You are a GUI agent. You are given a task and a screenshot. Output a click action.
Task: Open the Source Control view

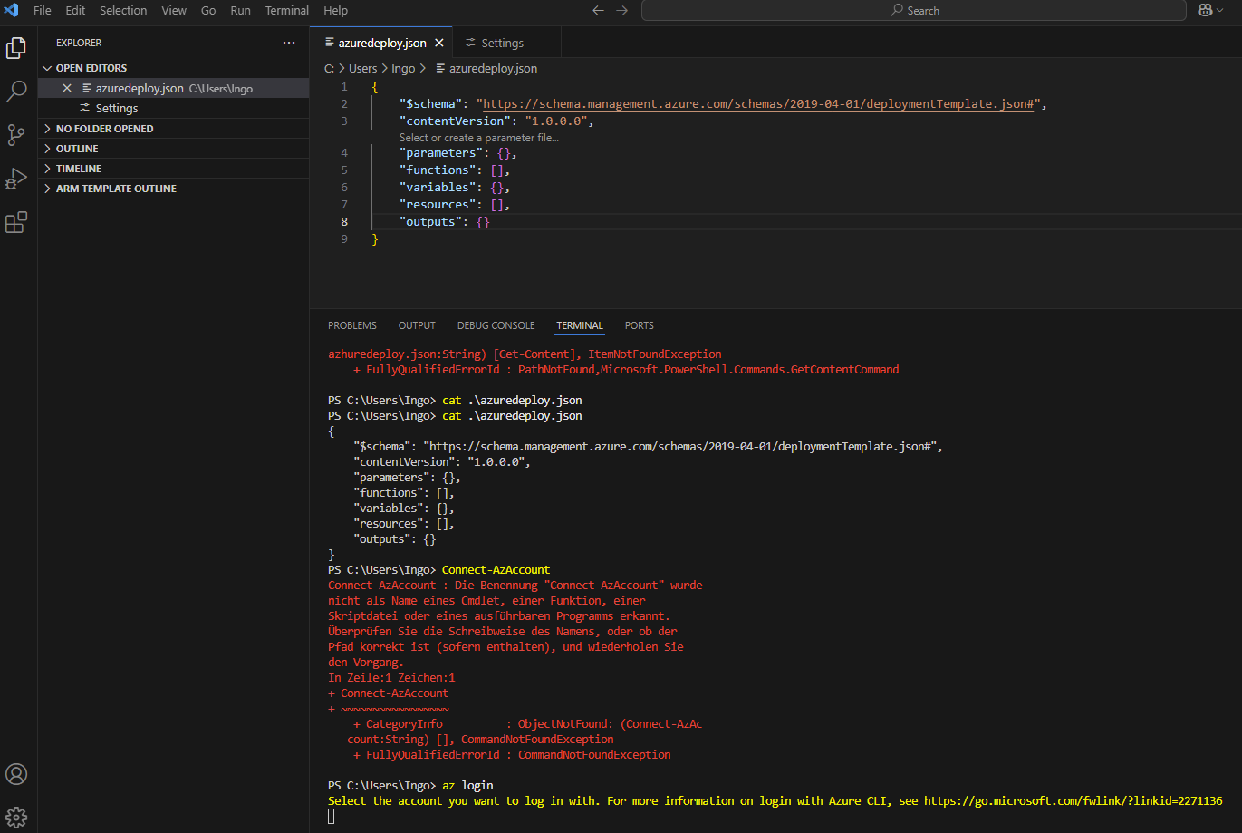[x=14, y=134]
